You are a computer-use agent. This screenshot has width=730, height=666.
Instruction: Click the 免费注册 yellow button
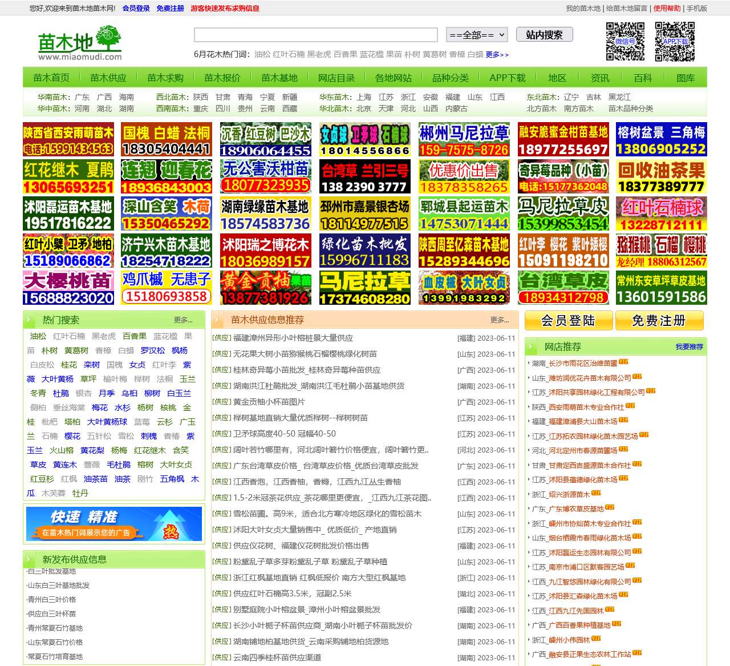pos(659,321)
